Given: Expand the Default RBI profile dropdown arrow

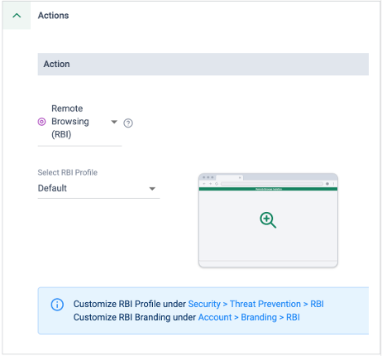Looking at the screenshot, I should (x=152, y=189).
